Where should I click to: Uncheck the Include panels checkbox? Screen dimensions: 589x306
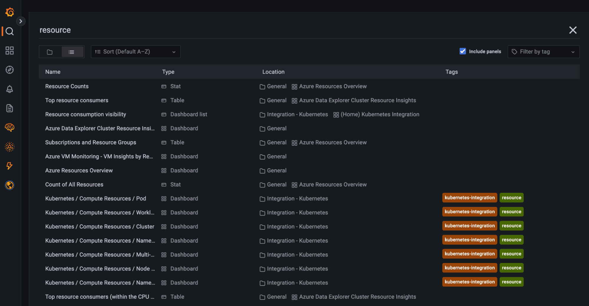pos(463,51)
